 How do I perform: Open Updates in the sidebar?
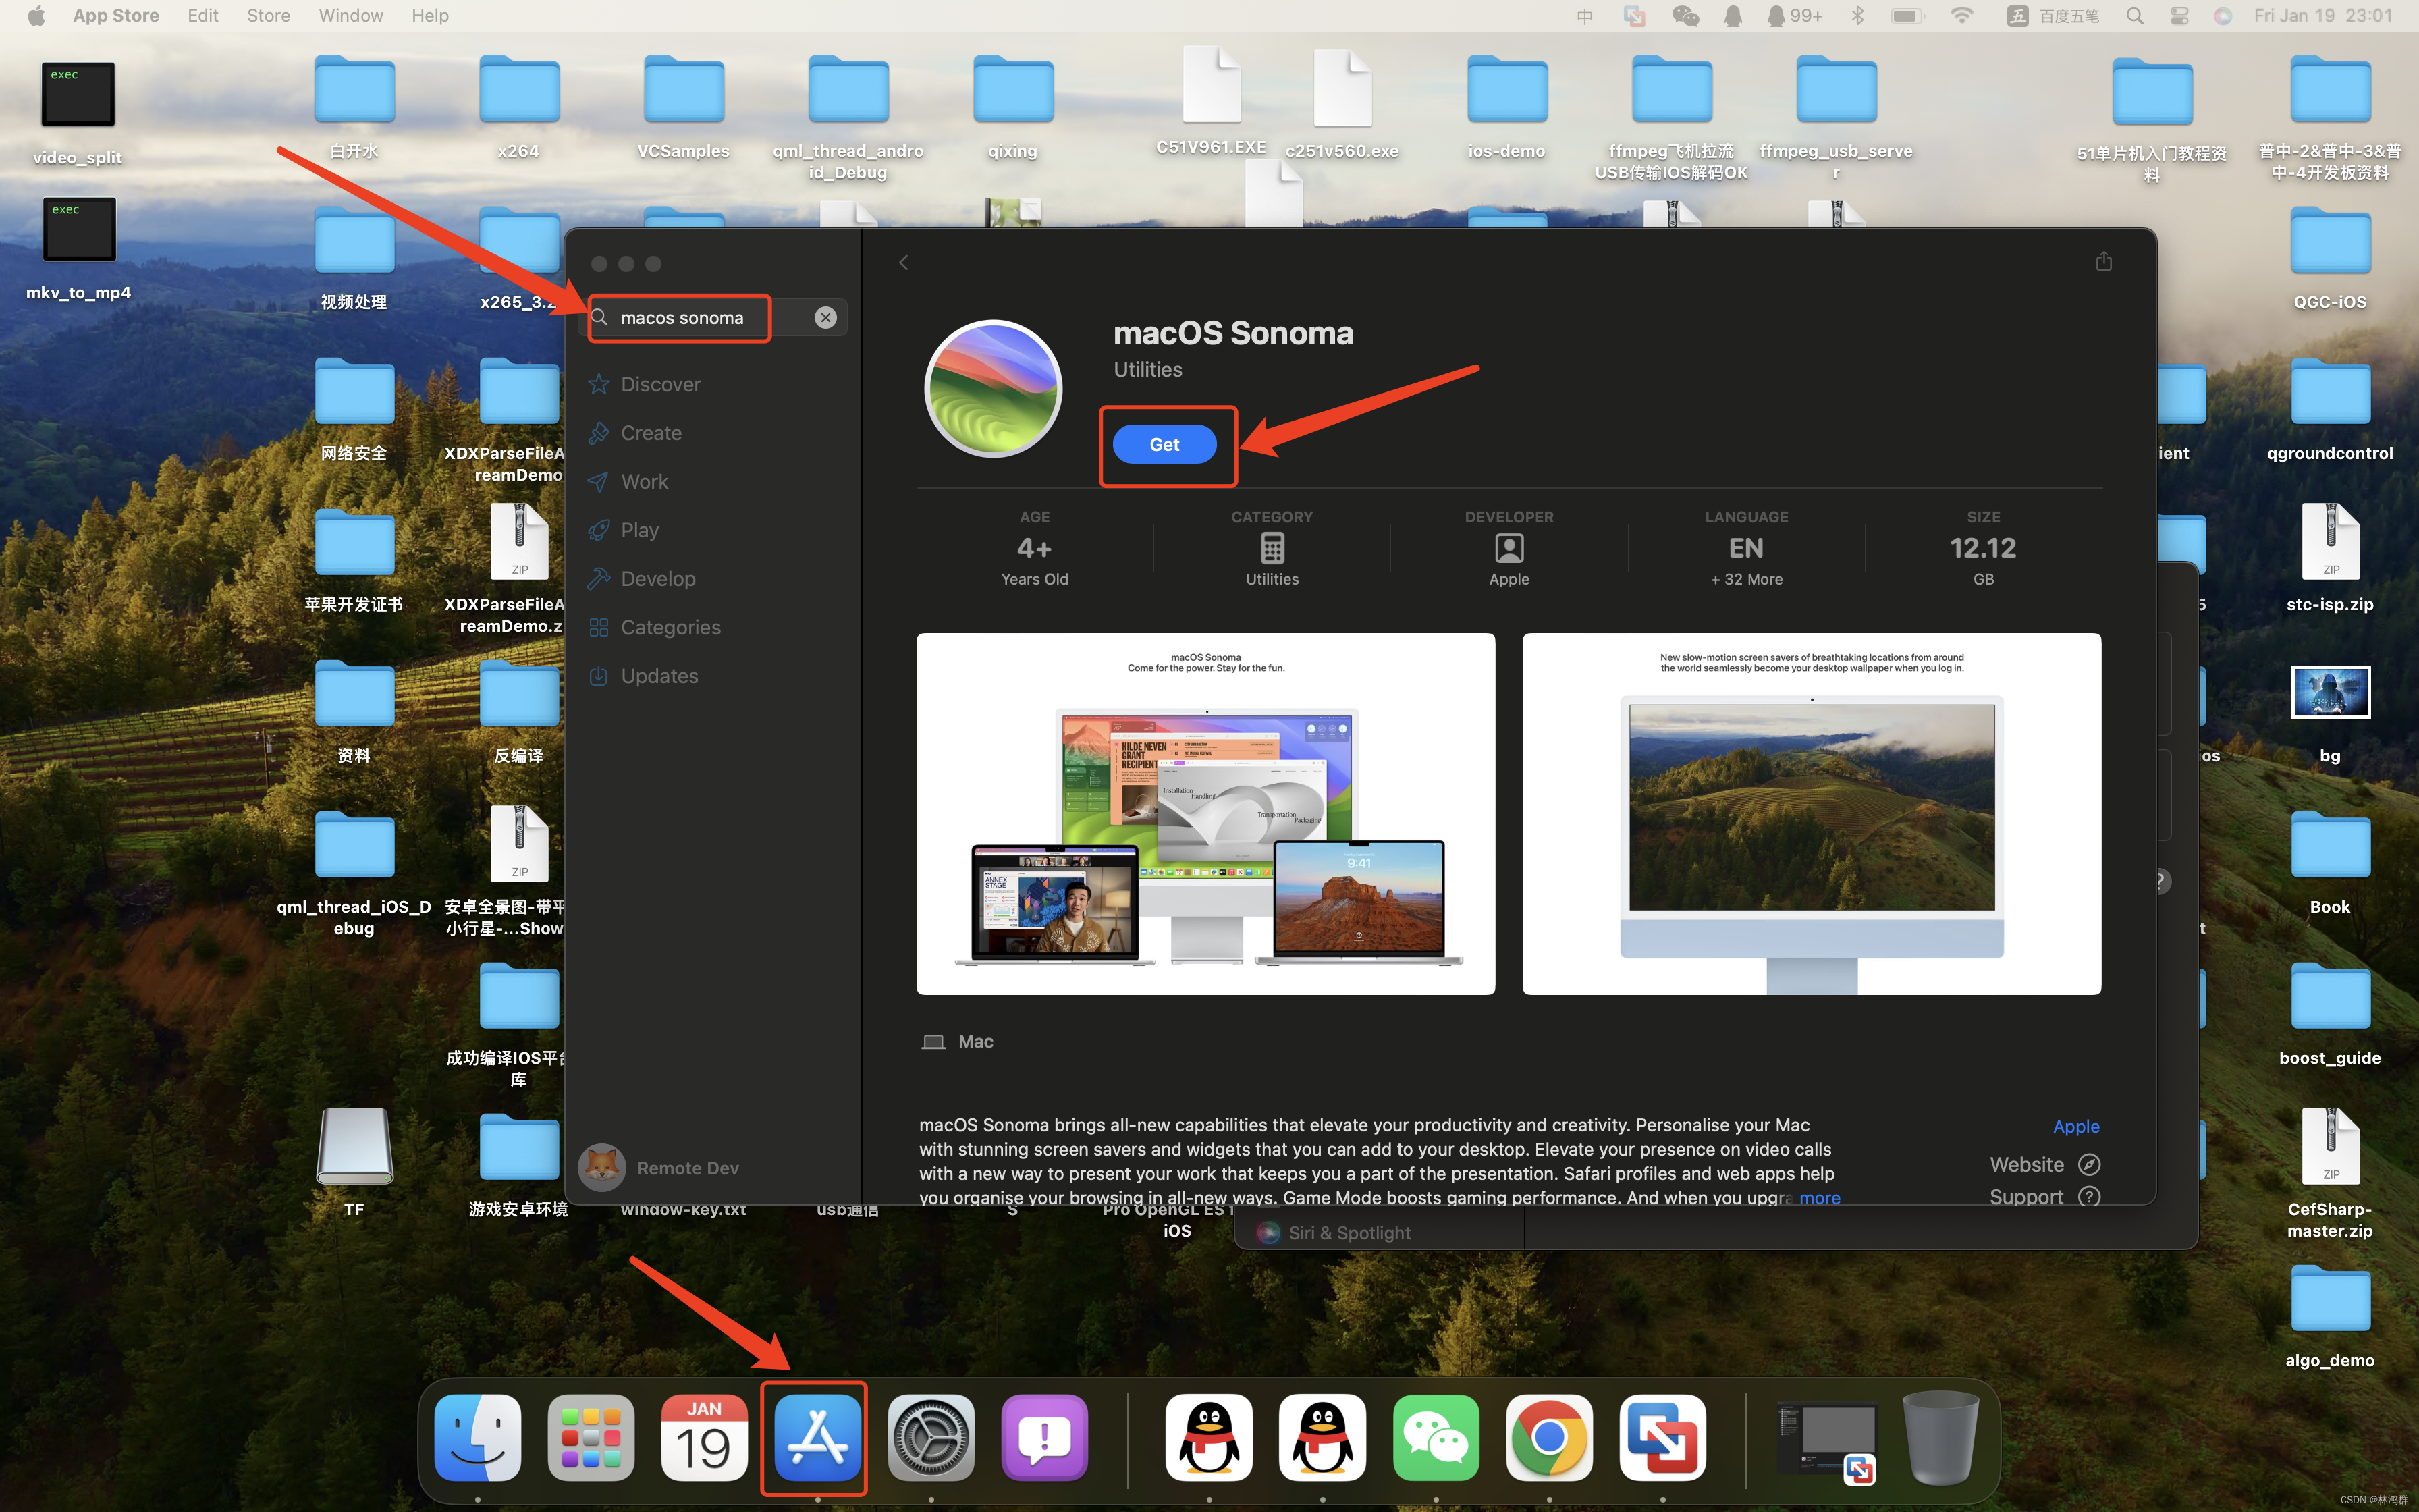(x=659, y=676)
